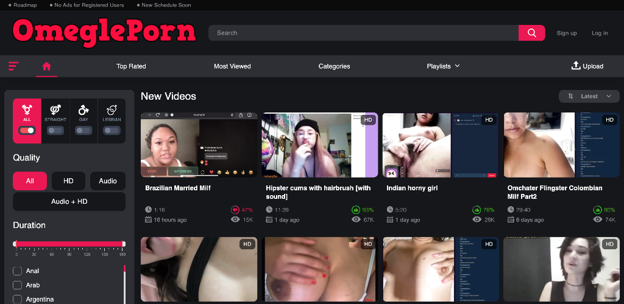Select the Lesbian orientation filter icon
The width and height of the screenshot is (624, 304).
pyautogui.click(x=112, y=109)
